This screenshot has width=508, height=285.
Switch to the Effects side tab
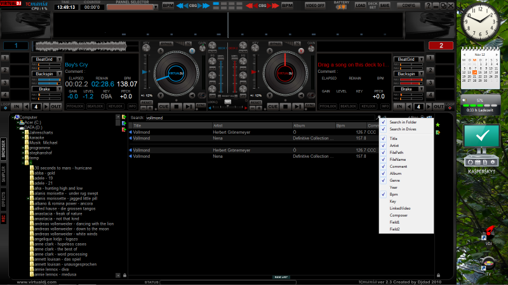pyautogui.click(x=4, y=199)
